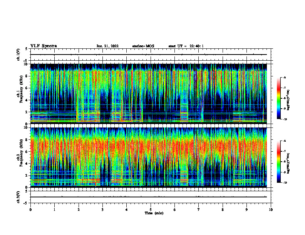Click the log(PSD) label of the ch.2 color bar
Image resolution: width=305 pixels, height=235 pixels.
tap(288, 163)
